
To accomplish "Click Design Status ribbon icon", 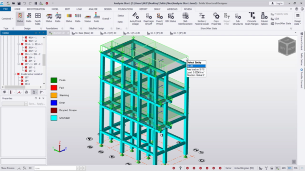I will pyautogui.click(x=20, y=18).
